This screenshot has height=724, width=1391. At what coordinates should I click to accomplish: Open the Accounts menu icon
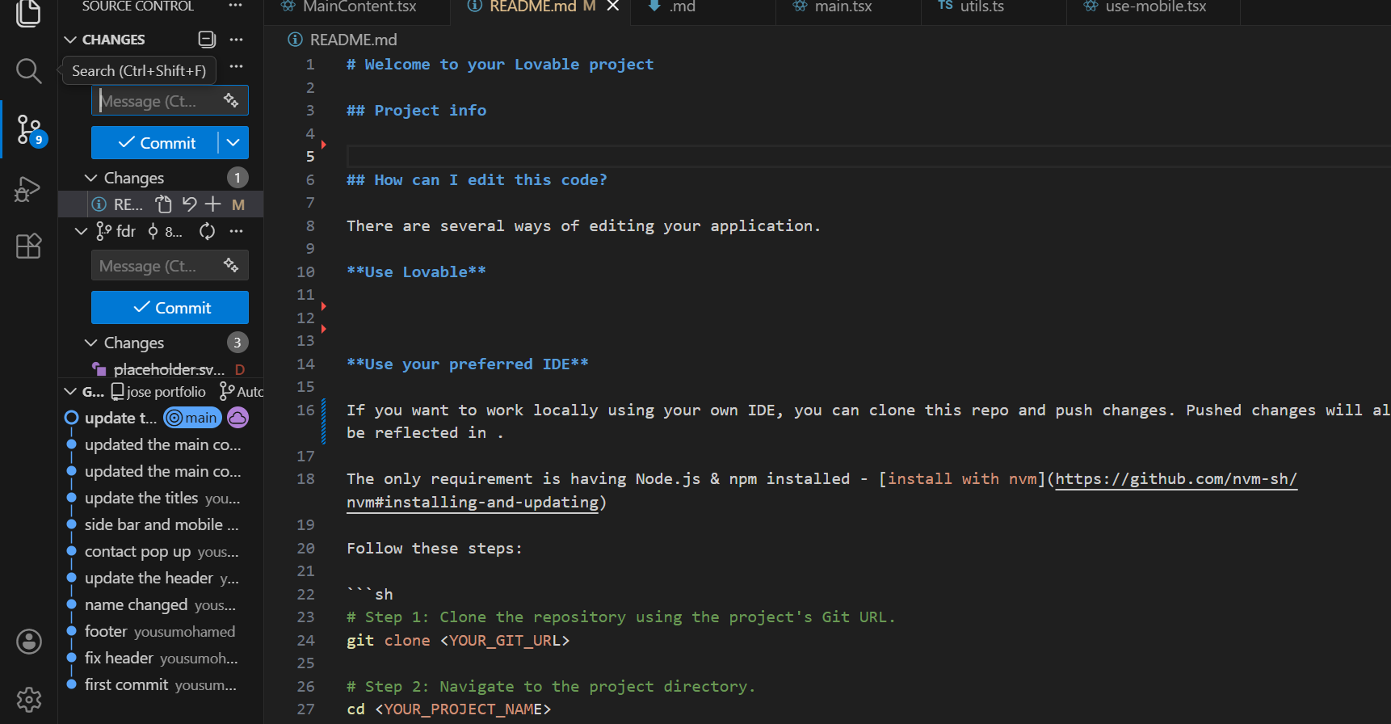click(28, 642)
